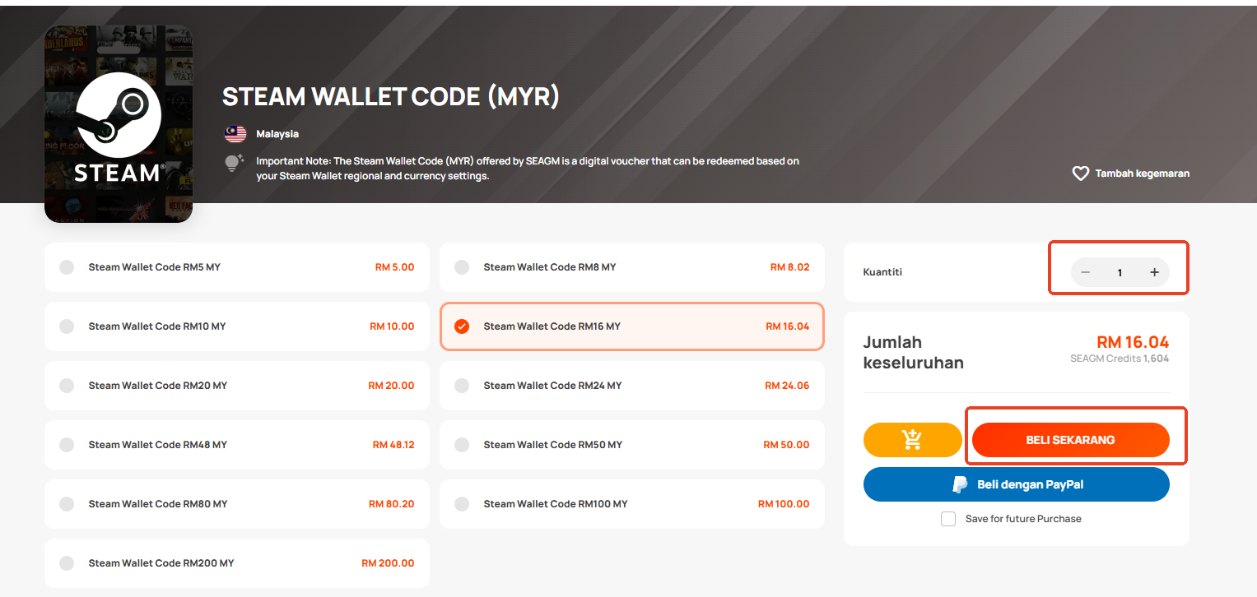This screenshot has width=1257, height=597.
Task: Click the BELI SEKARANG button
Action: [1070, 440]
